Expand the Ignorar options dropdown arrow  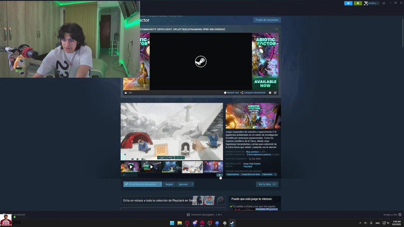pos(192,184)
